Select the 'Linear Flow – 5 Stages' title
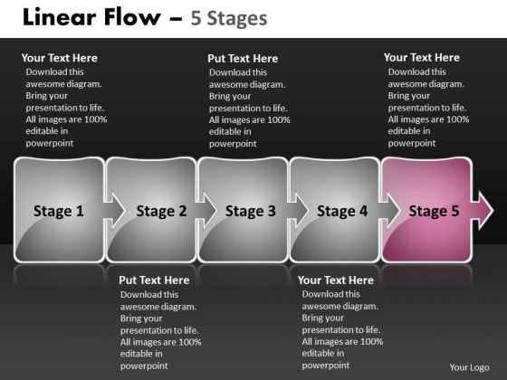Screen dimensions: 507x380 (145, 17)
